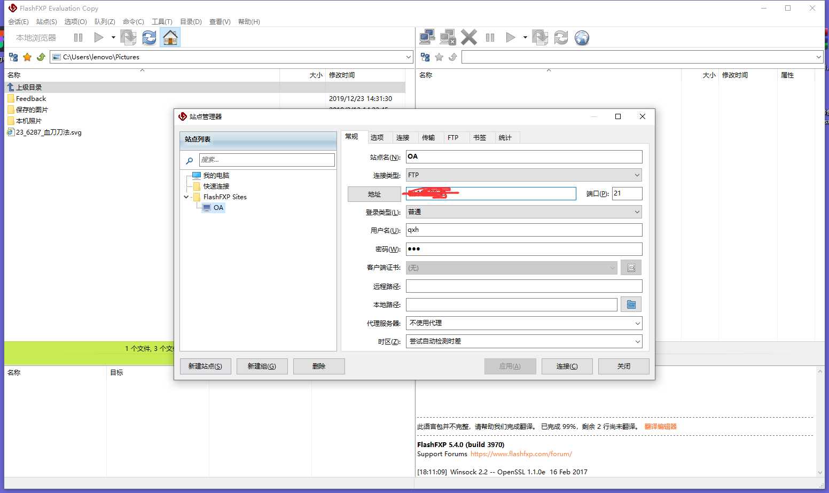829x493 pixels.
Task: Browse local path with the folder icon button
Action: pyautogui.click(x=631, y=304)
